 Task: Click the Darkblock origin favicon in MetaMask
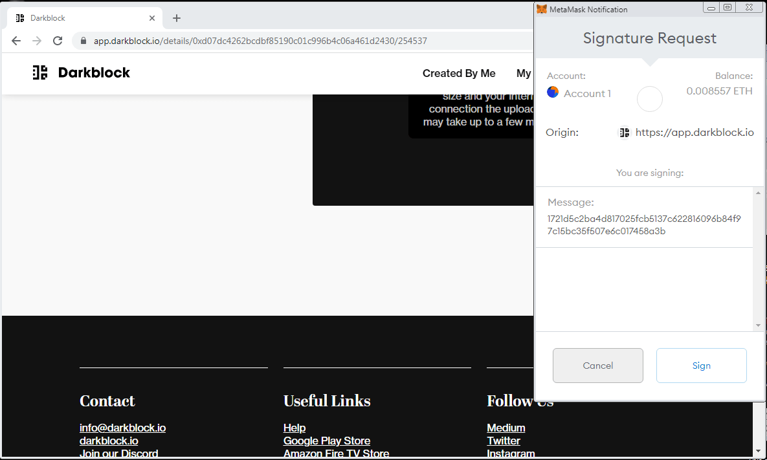[x=624, y=133]
